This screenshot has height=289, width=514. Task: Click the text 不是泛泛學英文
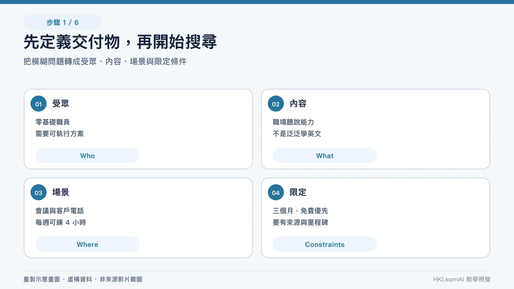click(x=297, y=134)
